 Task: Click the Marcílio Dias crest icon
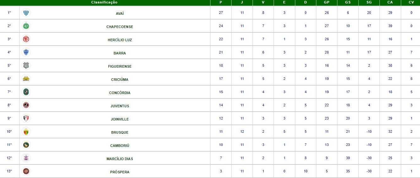tap(26, 158)
